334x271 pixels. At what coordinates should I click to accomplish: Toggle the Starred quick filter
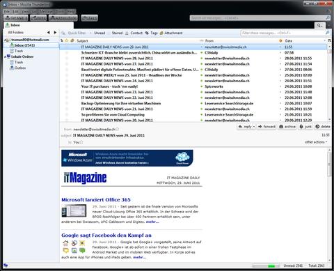click(x=117, y=33)
